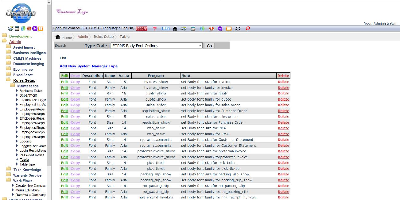
Task: Delete the rma_show Font Size row
Action: 283,128
